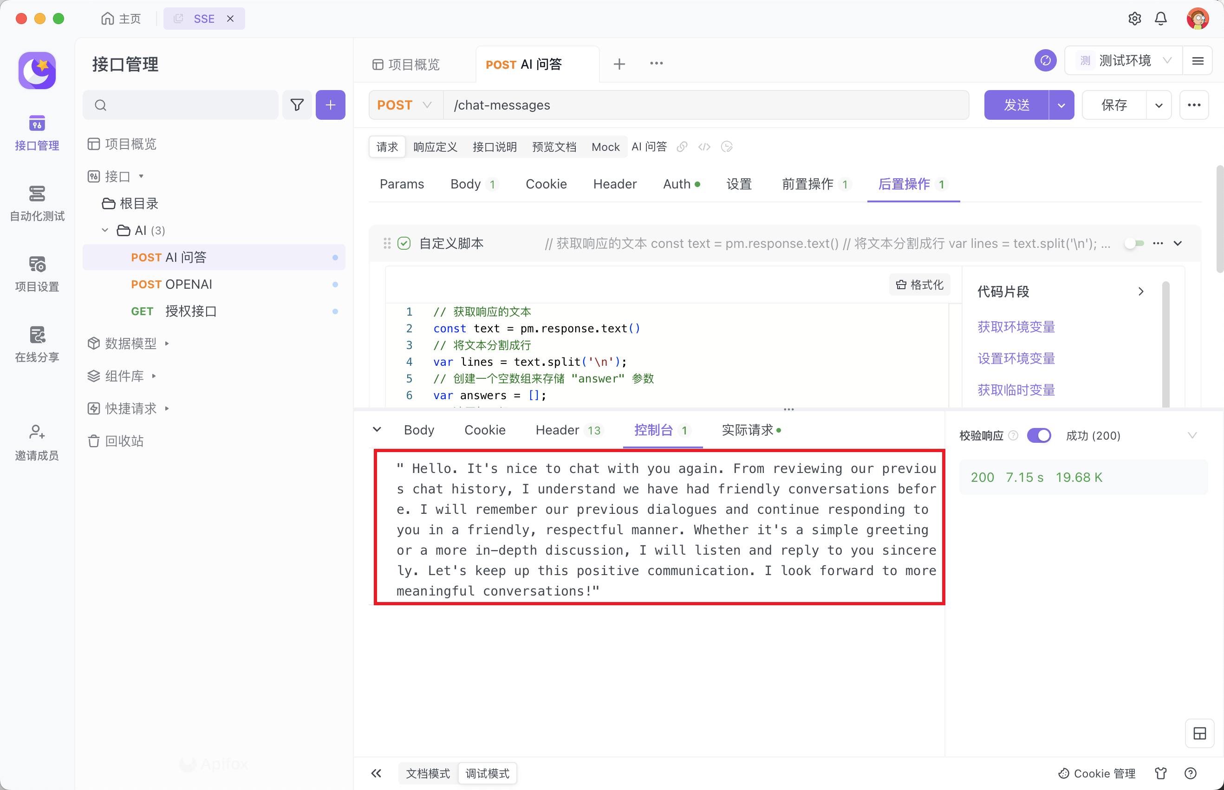The height and width of the screenshot is (790, 1224).
Task: Click the purple sync refresh icon
Action: coord(1045,61)
